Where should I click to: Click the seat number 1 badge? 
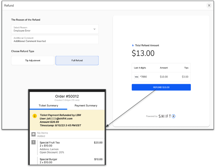[x=34, y=143]
